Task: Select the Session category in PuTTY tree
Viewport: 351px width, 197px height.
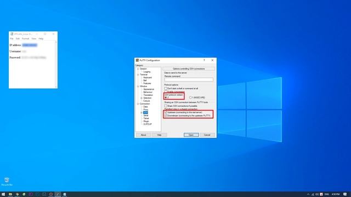Action: point(143,69)
